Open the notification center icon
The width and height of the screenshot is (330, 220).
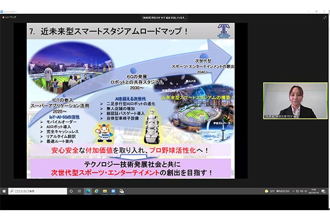click(x=324, y=191)
